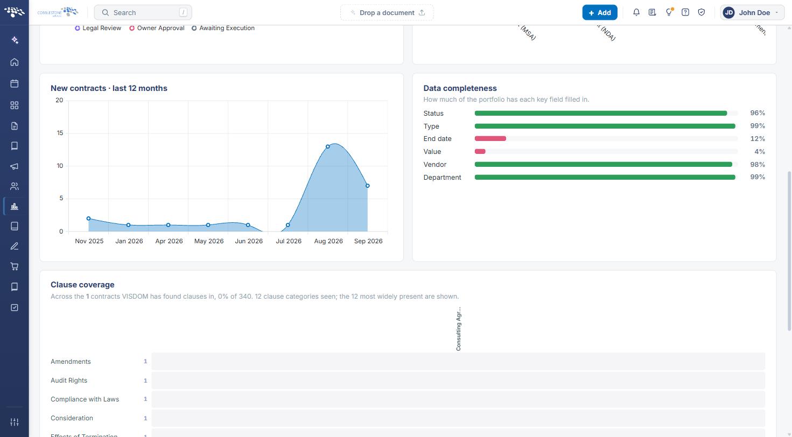Click the Department completeness row label
Image resolution: width=792 pixels, height=437 pixels.
442,178
